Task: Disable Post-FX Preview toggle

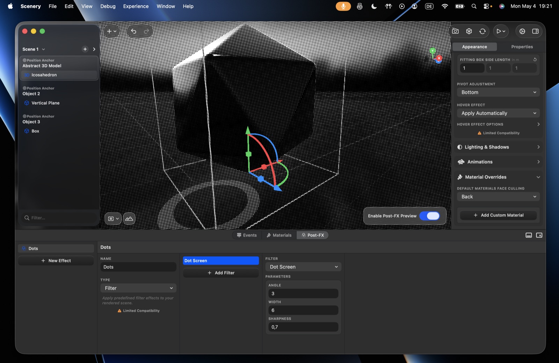Action: [x=429, y=216]
